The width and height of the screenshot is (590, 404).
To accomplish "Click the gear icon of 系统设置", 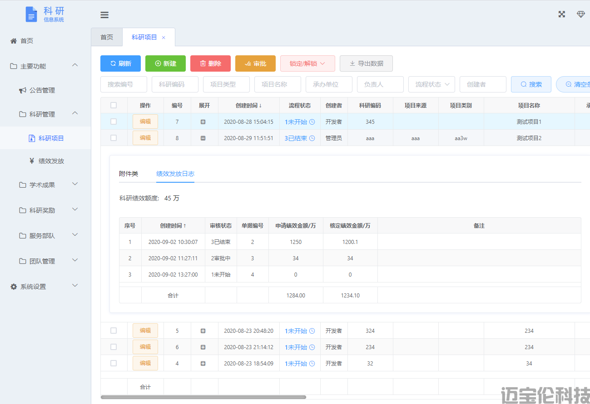I will coord(14,287).
